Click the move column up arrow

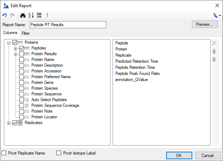coord(214,51)
